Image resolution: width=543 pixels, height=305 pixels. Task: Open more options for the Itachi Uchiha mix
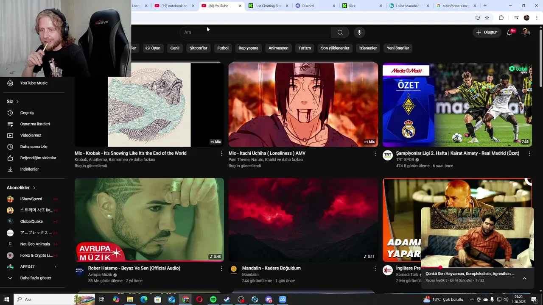click(375, 154)
